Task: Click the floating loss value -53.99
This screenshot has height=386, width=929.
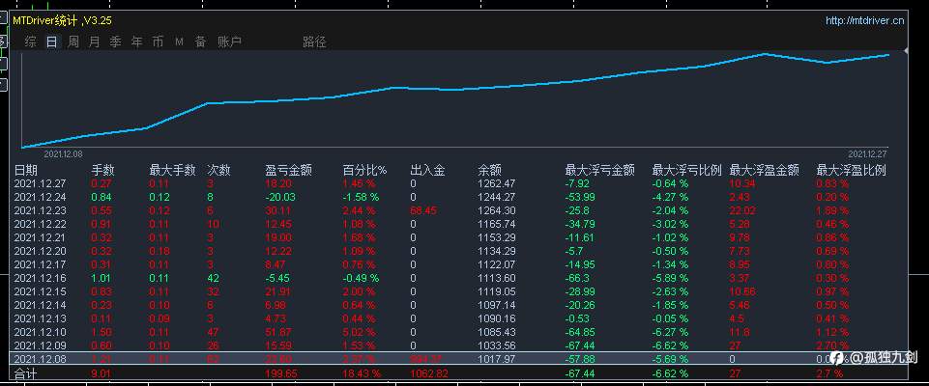Action: point(580,198)
